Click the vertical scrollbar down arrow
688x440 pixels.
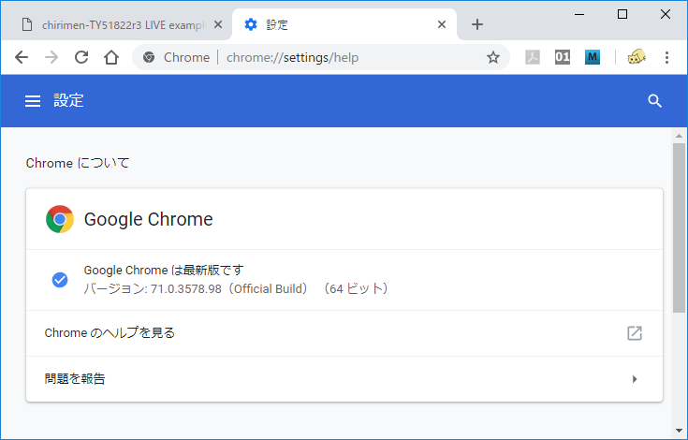[x=680, y=431]
